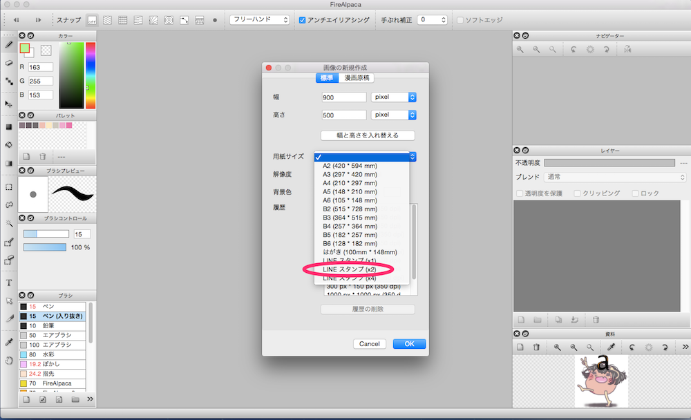The height and width of the screenshot is (420, 691).
Task: Choose はがき (100mm * 148mm) paper size
Action: 361,252
